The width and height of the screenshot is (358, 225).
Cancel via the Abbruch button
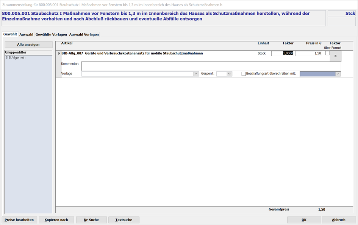[338, 220]
